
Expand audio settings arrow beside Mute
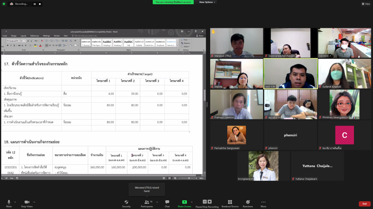tap(15, 202)
